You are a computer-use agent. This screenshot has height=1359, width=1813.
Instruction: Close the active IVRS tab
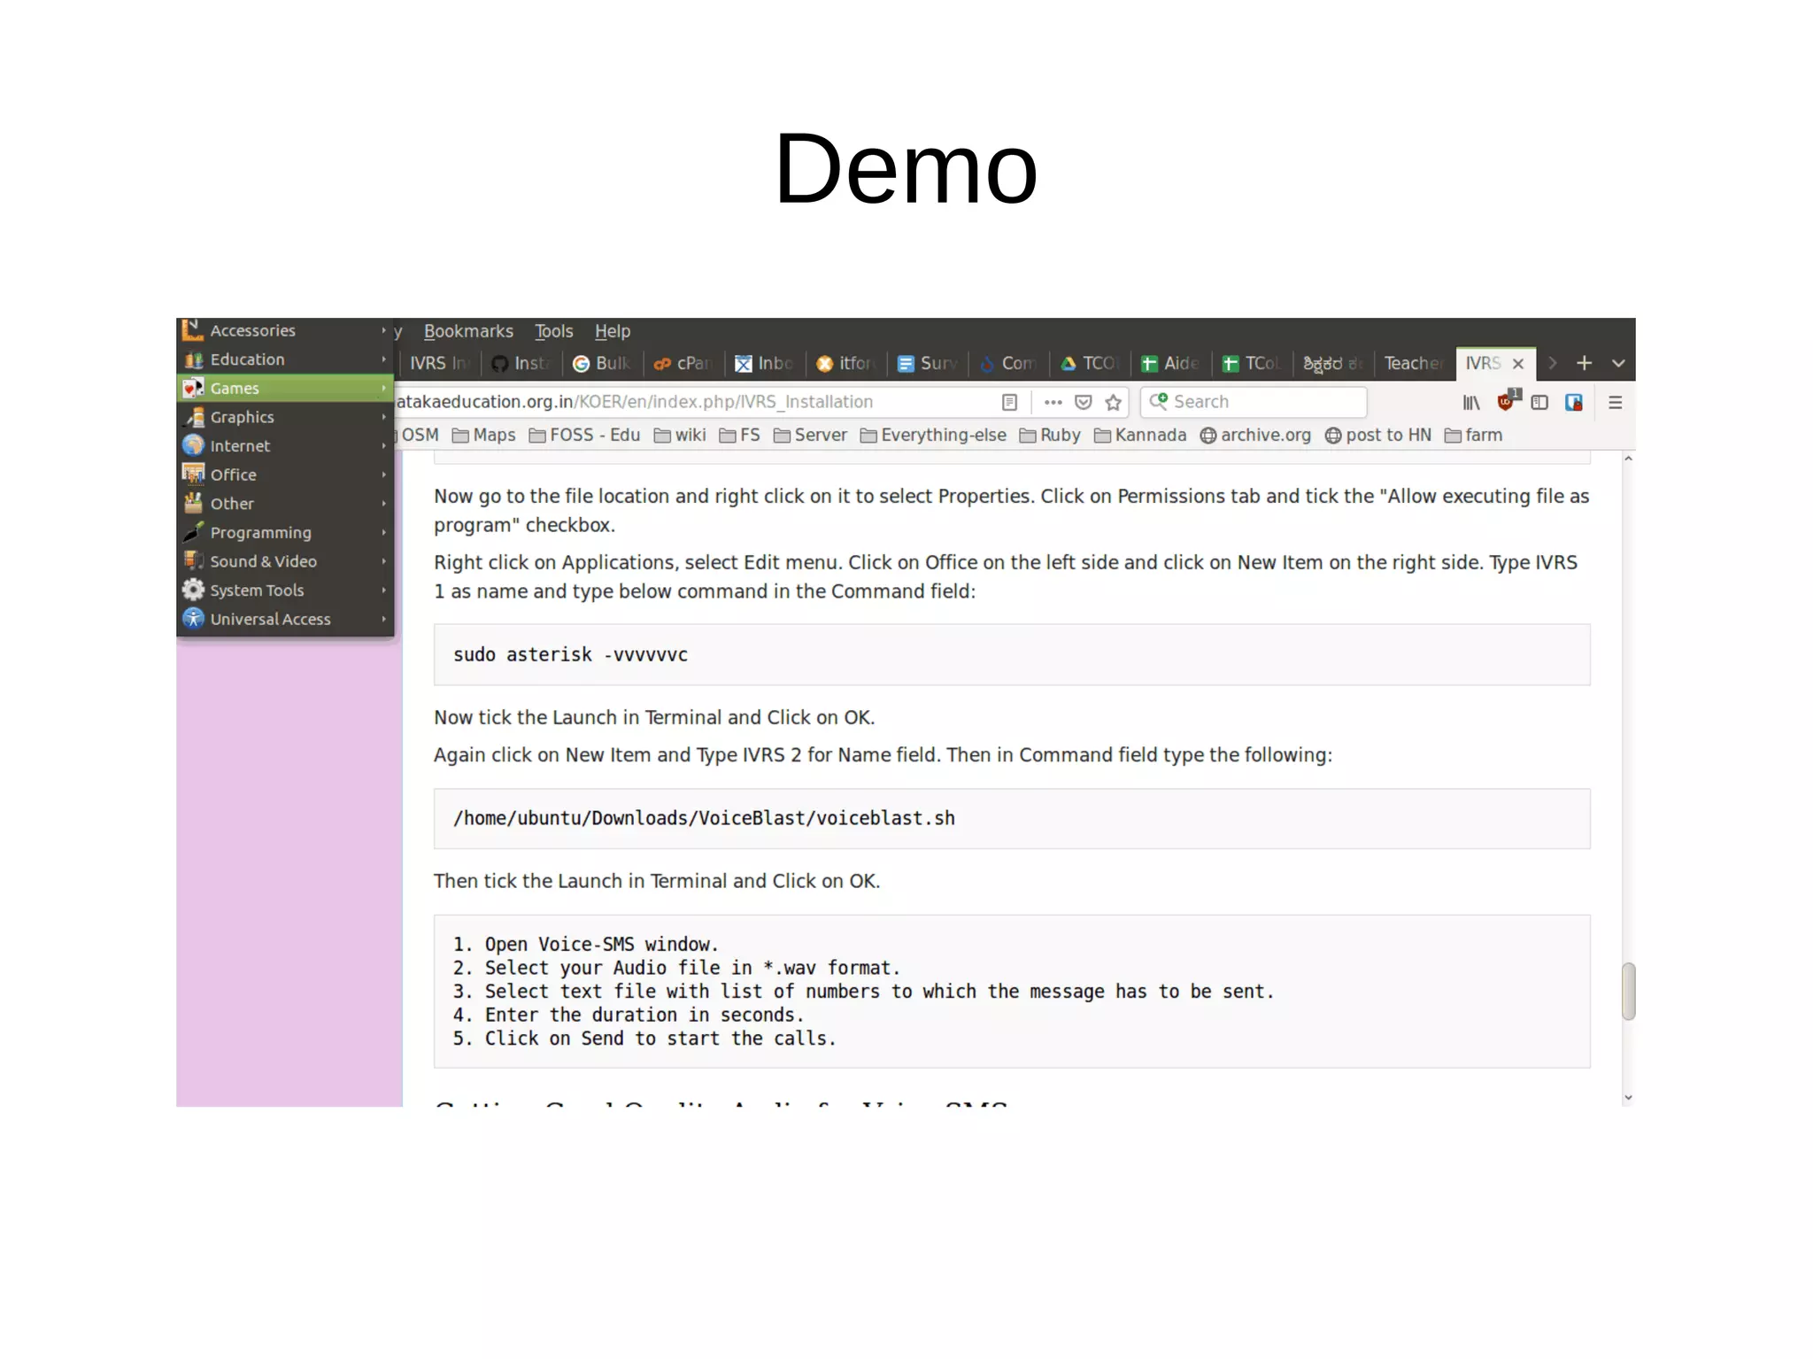1517,364
